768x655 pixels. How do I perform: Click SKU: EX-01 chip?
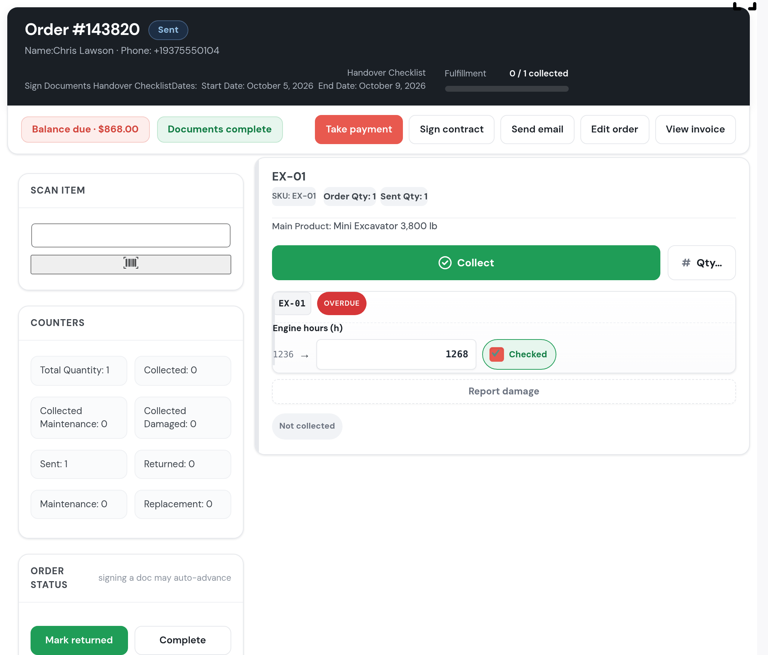[293, 196]
